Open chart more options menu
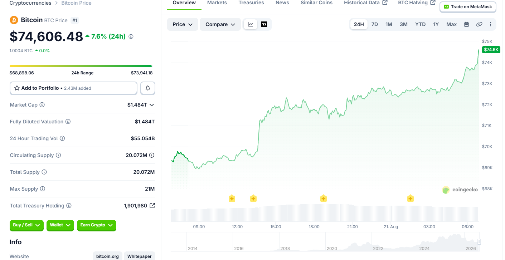Viewport: 505px width, 260px height. point(490,24)
